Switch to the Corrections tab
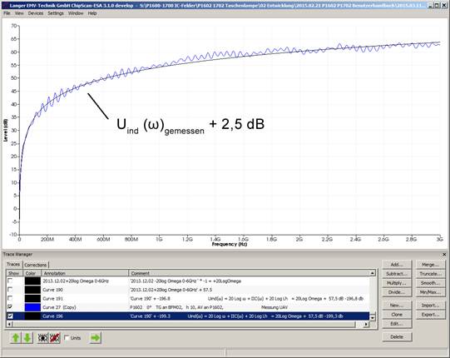The image size is (450, 358). [x=35, y=265]
